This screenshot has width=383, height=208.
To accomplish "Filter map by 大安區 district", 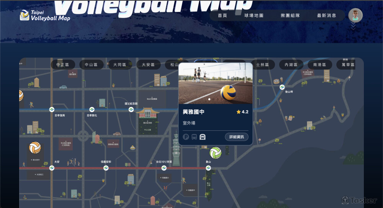I will (x=148, y=65).
